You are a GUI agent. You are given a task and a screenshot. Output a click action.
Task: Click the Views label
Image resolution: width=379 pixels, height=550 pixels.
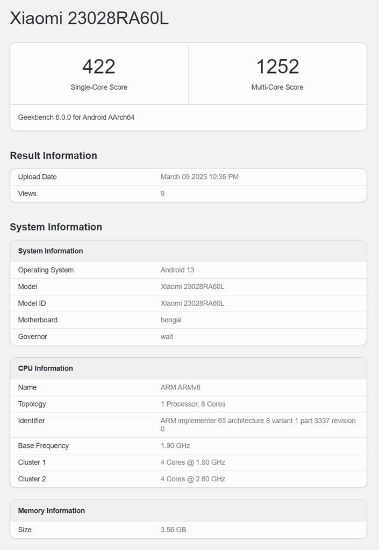pyautogui.click(x=27, y=193)
